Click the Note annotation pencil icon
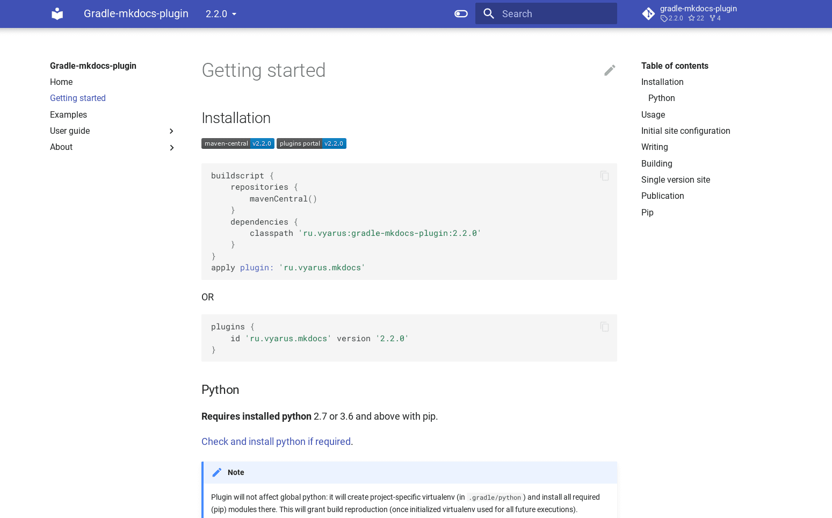The height and width of the screenshot is (518, 832). (217, 472)
